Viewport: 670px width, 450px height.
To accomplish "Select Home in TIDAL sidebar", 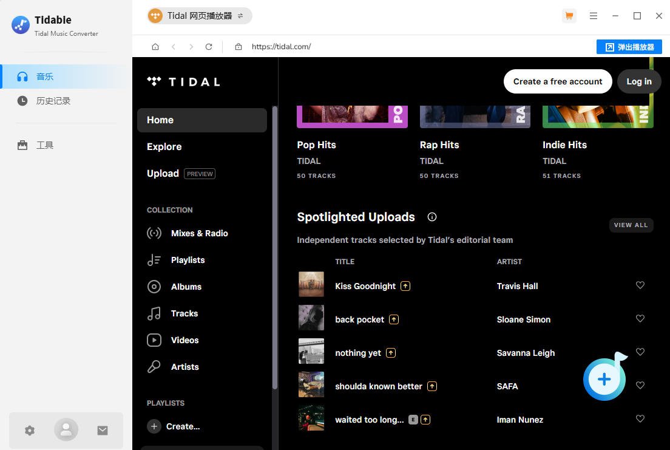I will (x=202, y=120).
